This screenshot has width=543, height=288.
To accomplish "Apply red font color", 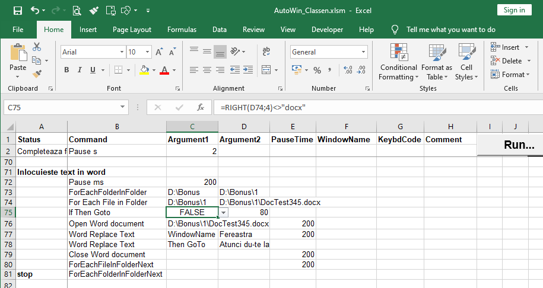I will pyautogui.click(x=164, y=70).
